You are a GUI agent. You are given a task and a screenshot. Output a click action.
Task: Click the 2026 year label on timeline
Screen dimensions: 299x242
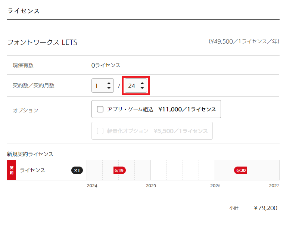tap(215, 186)
